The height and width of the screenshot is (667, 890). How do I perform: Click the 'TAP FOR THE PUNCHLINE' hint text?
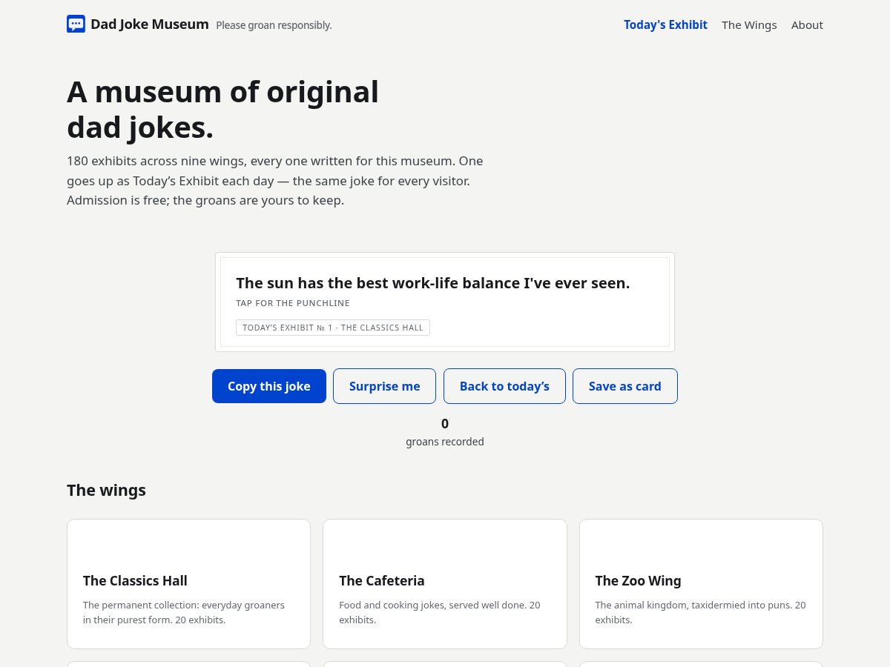click(293, 303)
